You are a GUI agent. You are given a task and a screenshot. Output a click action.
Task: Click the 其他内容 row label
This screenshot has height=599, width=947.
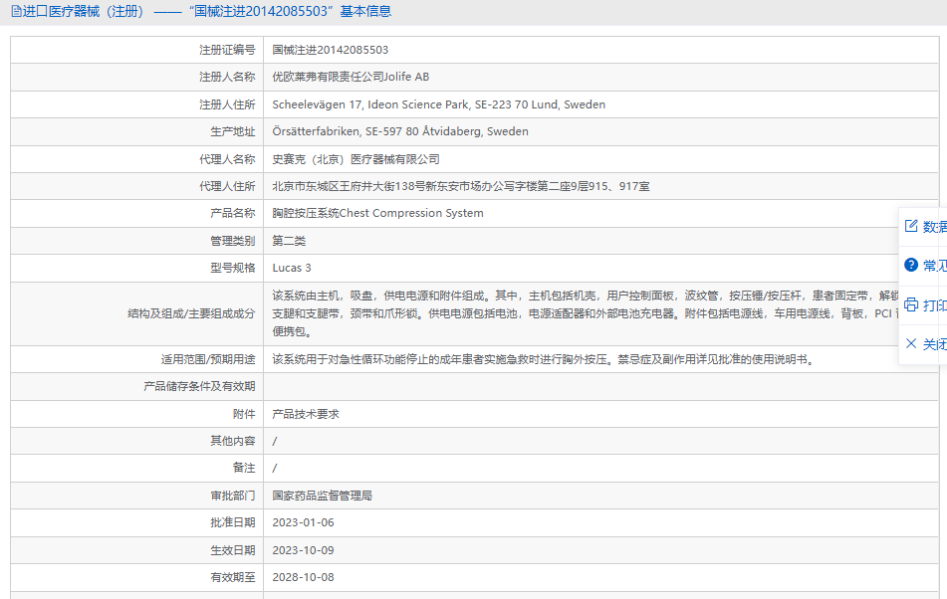click(x=233, y=442)
